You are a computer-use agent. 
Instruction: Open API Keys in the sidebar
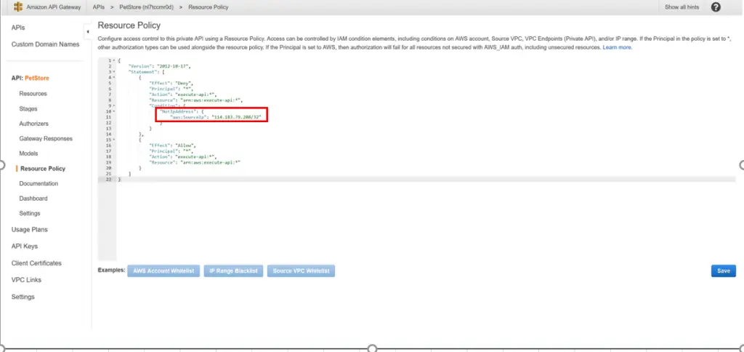(x=24, y=246)
